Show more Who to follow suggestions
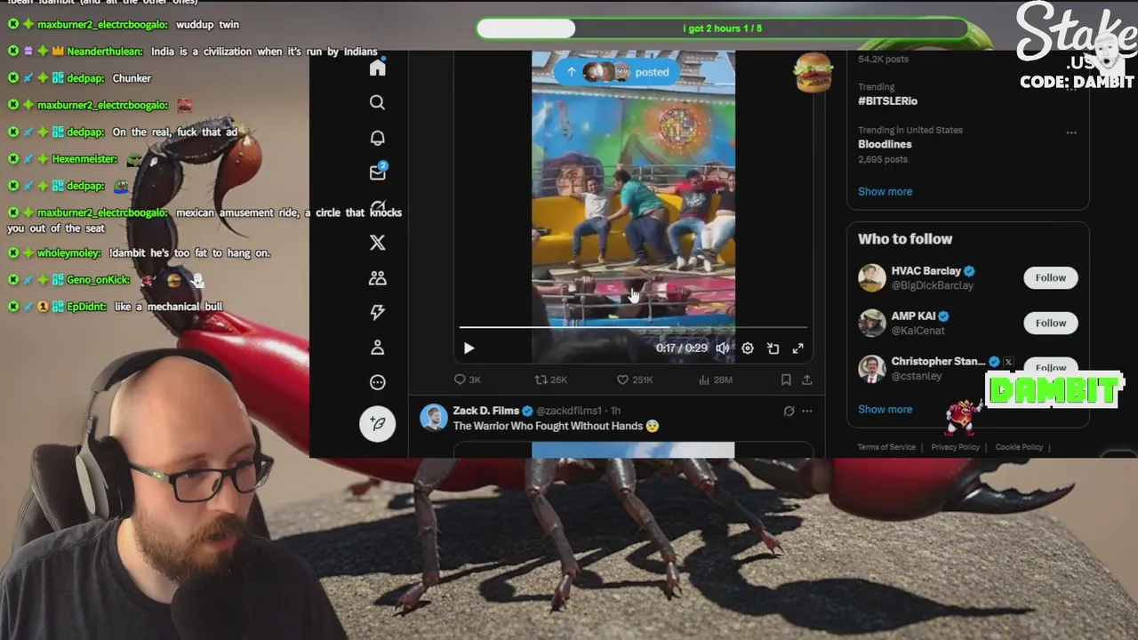The image size is (1138, 640). tap(885, 409)
